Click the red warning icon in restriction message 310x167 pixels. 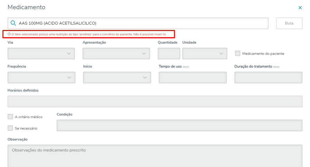pos(9,34)
